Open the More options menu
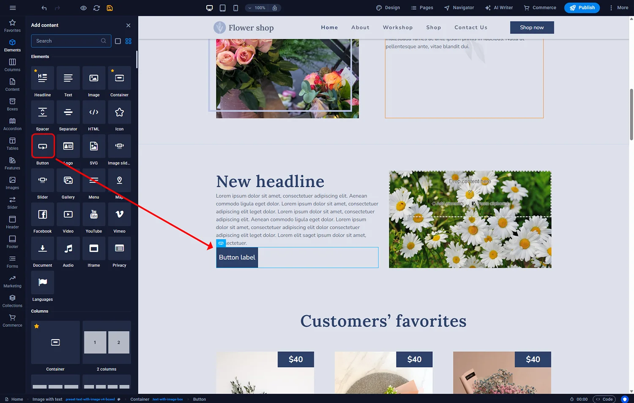This screenshot has width=634, height=403. (x=618, y=8)
